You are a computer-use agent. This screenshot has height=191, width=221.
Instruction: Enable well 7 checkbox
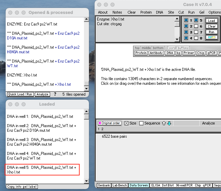pos(196,32)
